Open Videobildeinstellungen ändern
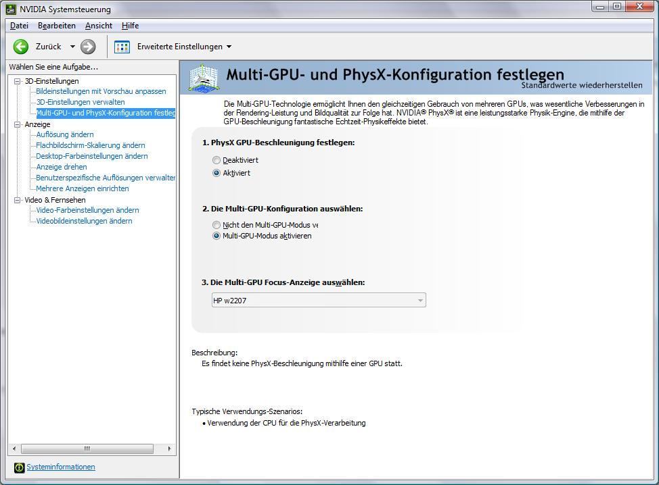659x485 pixels. (x=84, y=221)
